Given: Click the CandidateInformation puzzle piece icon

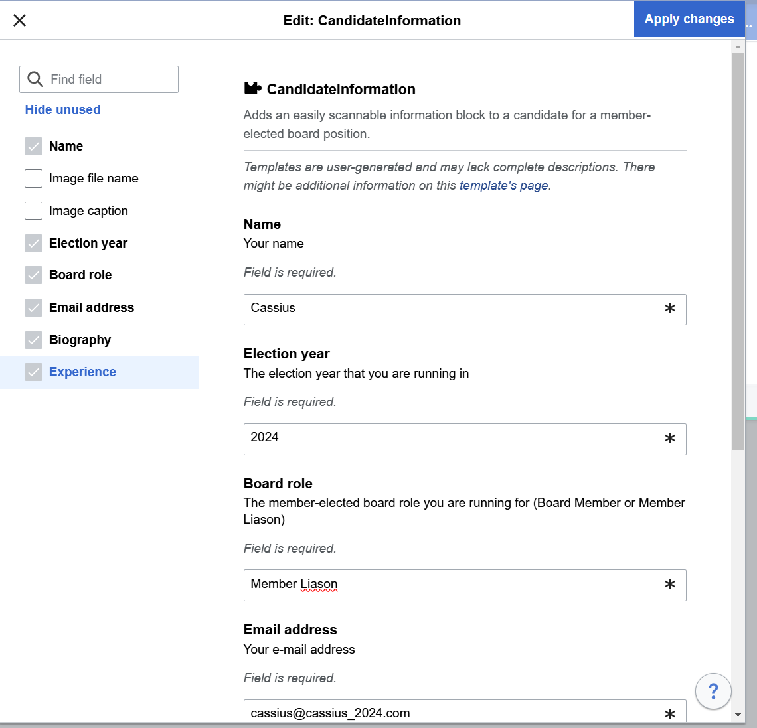Looking at the screenshot, I should 252,88.
